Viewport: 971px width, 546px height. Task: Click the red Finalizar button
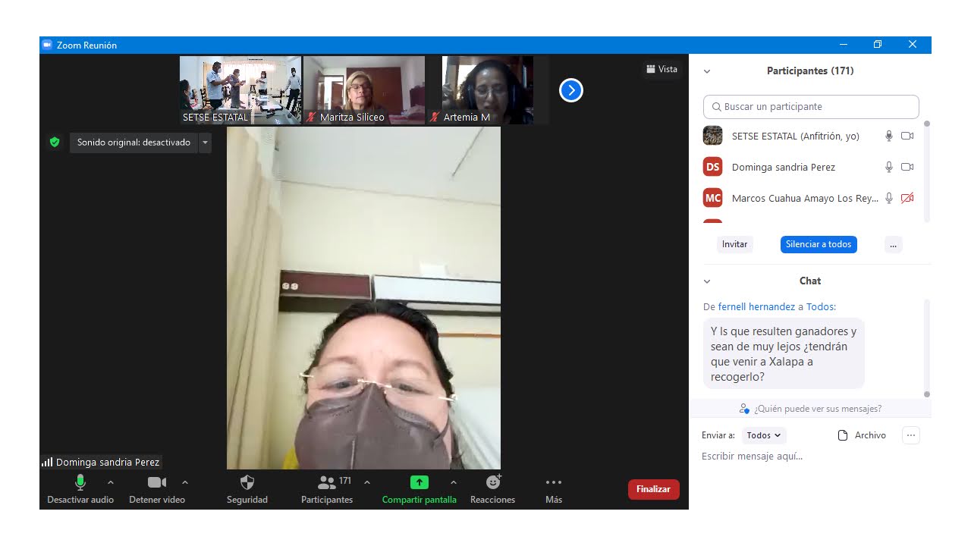tap(654, 489)
